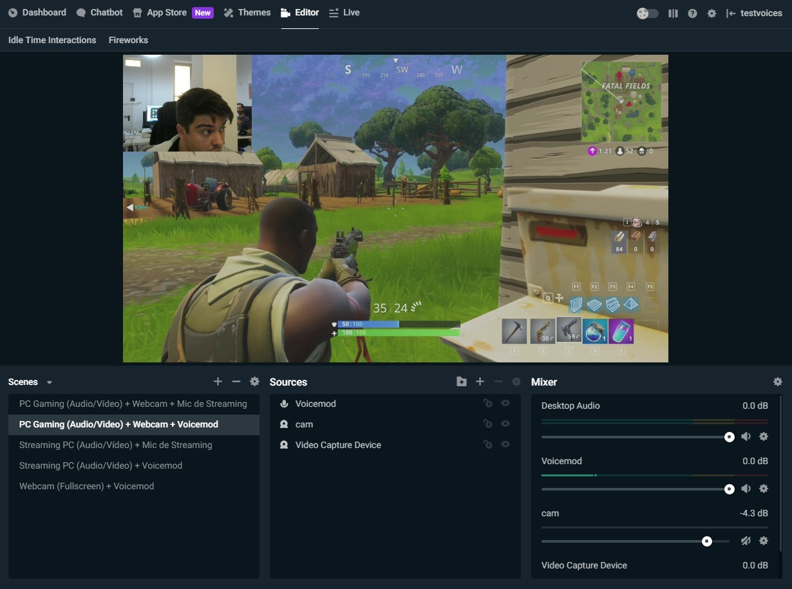Select the Voicemod source
The height and width of the screenshot is (589, 792).
click(395, 404)
